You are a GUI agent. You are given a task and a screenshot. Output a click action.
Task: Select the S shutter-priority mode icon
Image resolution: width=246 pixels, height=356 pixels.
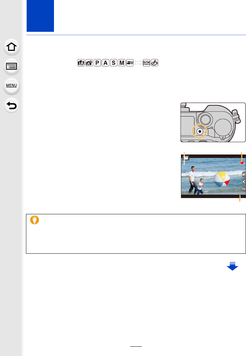[x=114, y=63]
